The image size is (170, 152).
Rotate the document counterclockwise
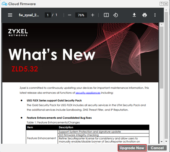click(116, 15)
